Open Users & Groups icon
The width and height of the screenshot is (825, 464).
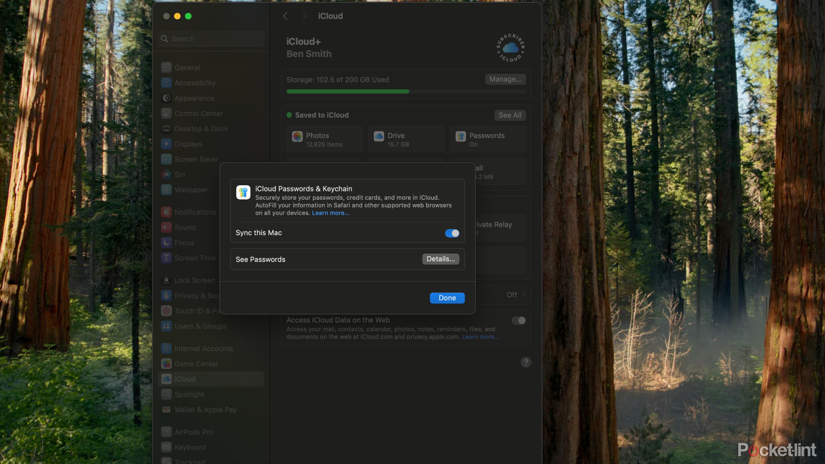click(x=166, y=326)
